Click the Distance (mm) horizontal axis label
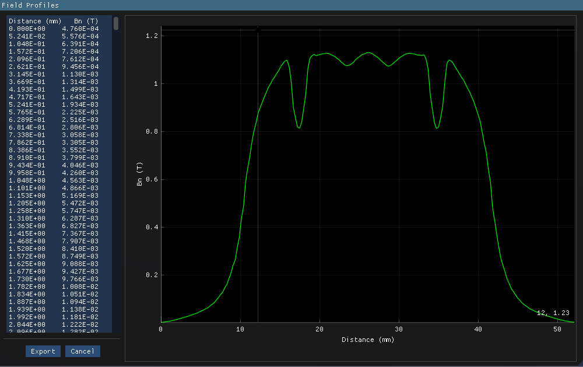Screen dimensions: 583x367 [x=368, y=340]
